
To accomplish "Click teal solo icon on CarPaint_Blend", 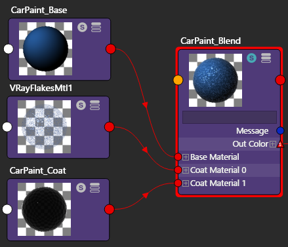I will [x=251, y=58].
